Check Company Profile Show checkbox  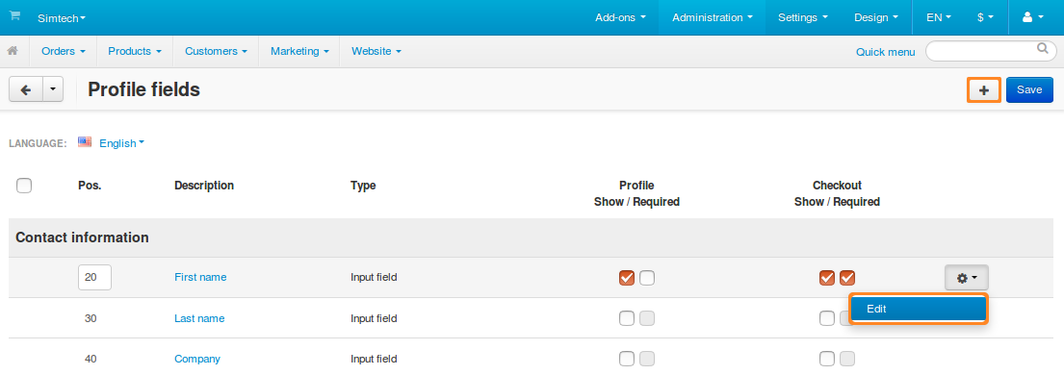tap(627, 359)
